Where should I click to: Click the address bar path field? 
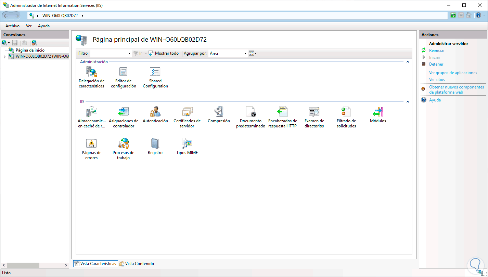point(237,16)
